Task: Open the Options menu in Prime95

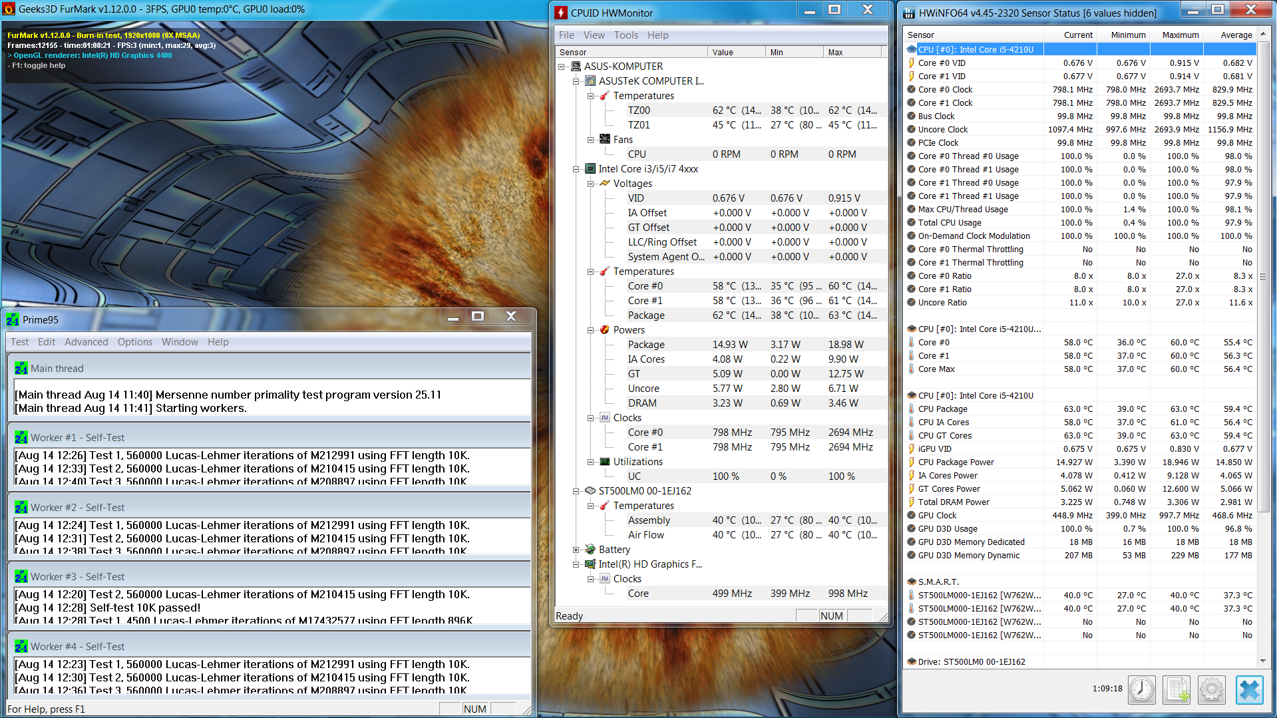Action: click(135, 342)
